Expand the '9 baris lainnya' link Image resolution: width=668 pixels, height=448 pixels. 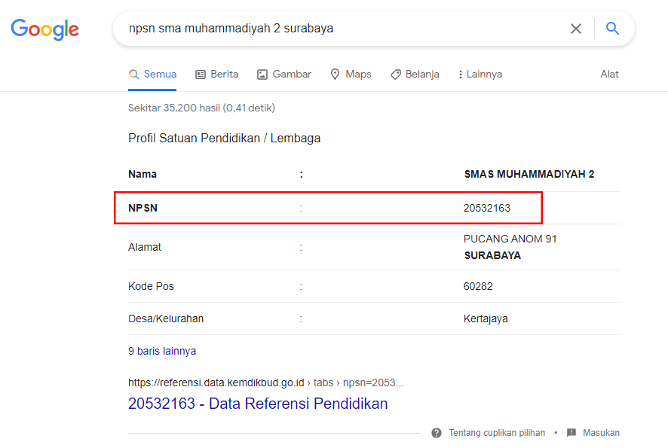click(x=162, y=351)
